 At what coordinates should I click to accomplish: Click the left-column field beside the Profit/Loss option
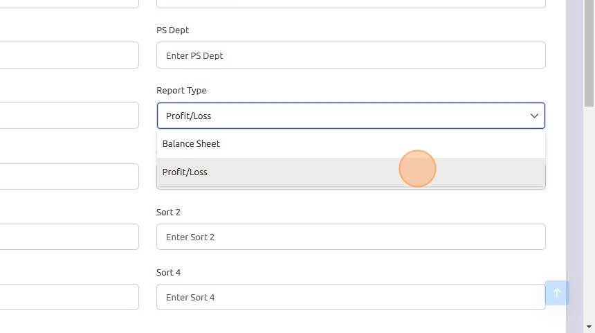[69, 177]
